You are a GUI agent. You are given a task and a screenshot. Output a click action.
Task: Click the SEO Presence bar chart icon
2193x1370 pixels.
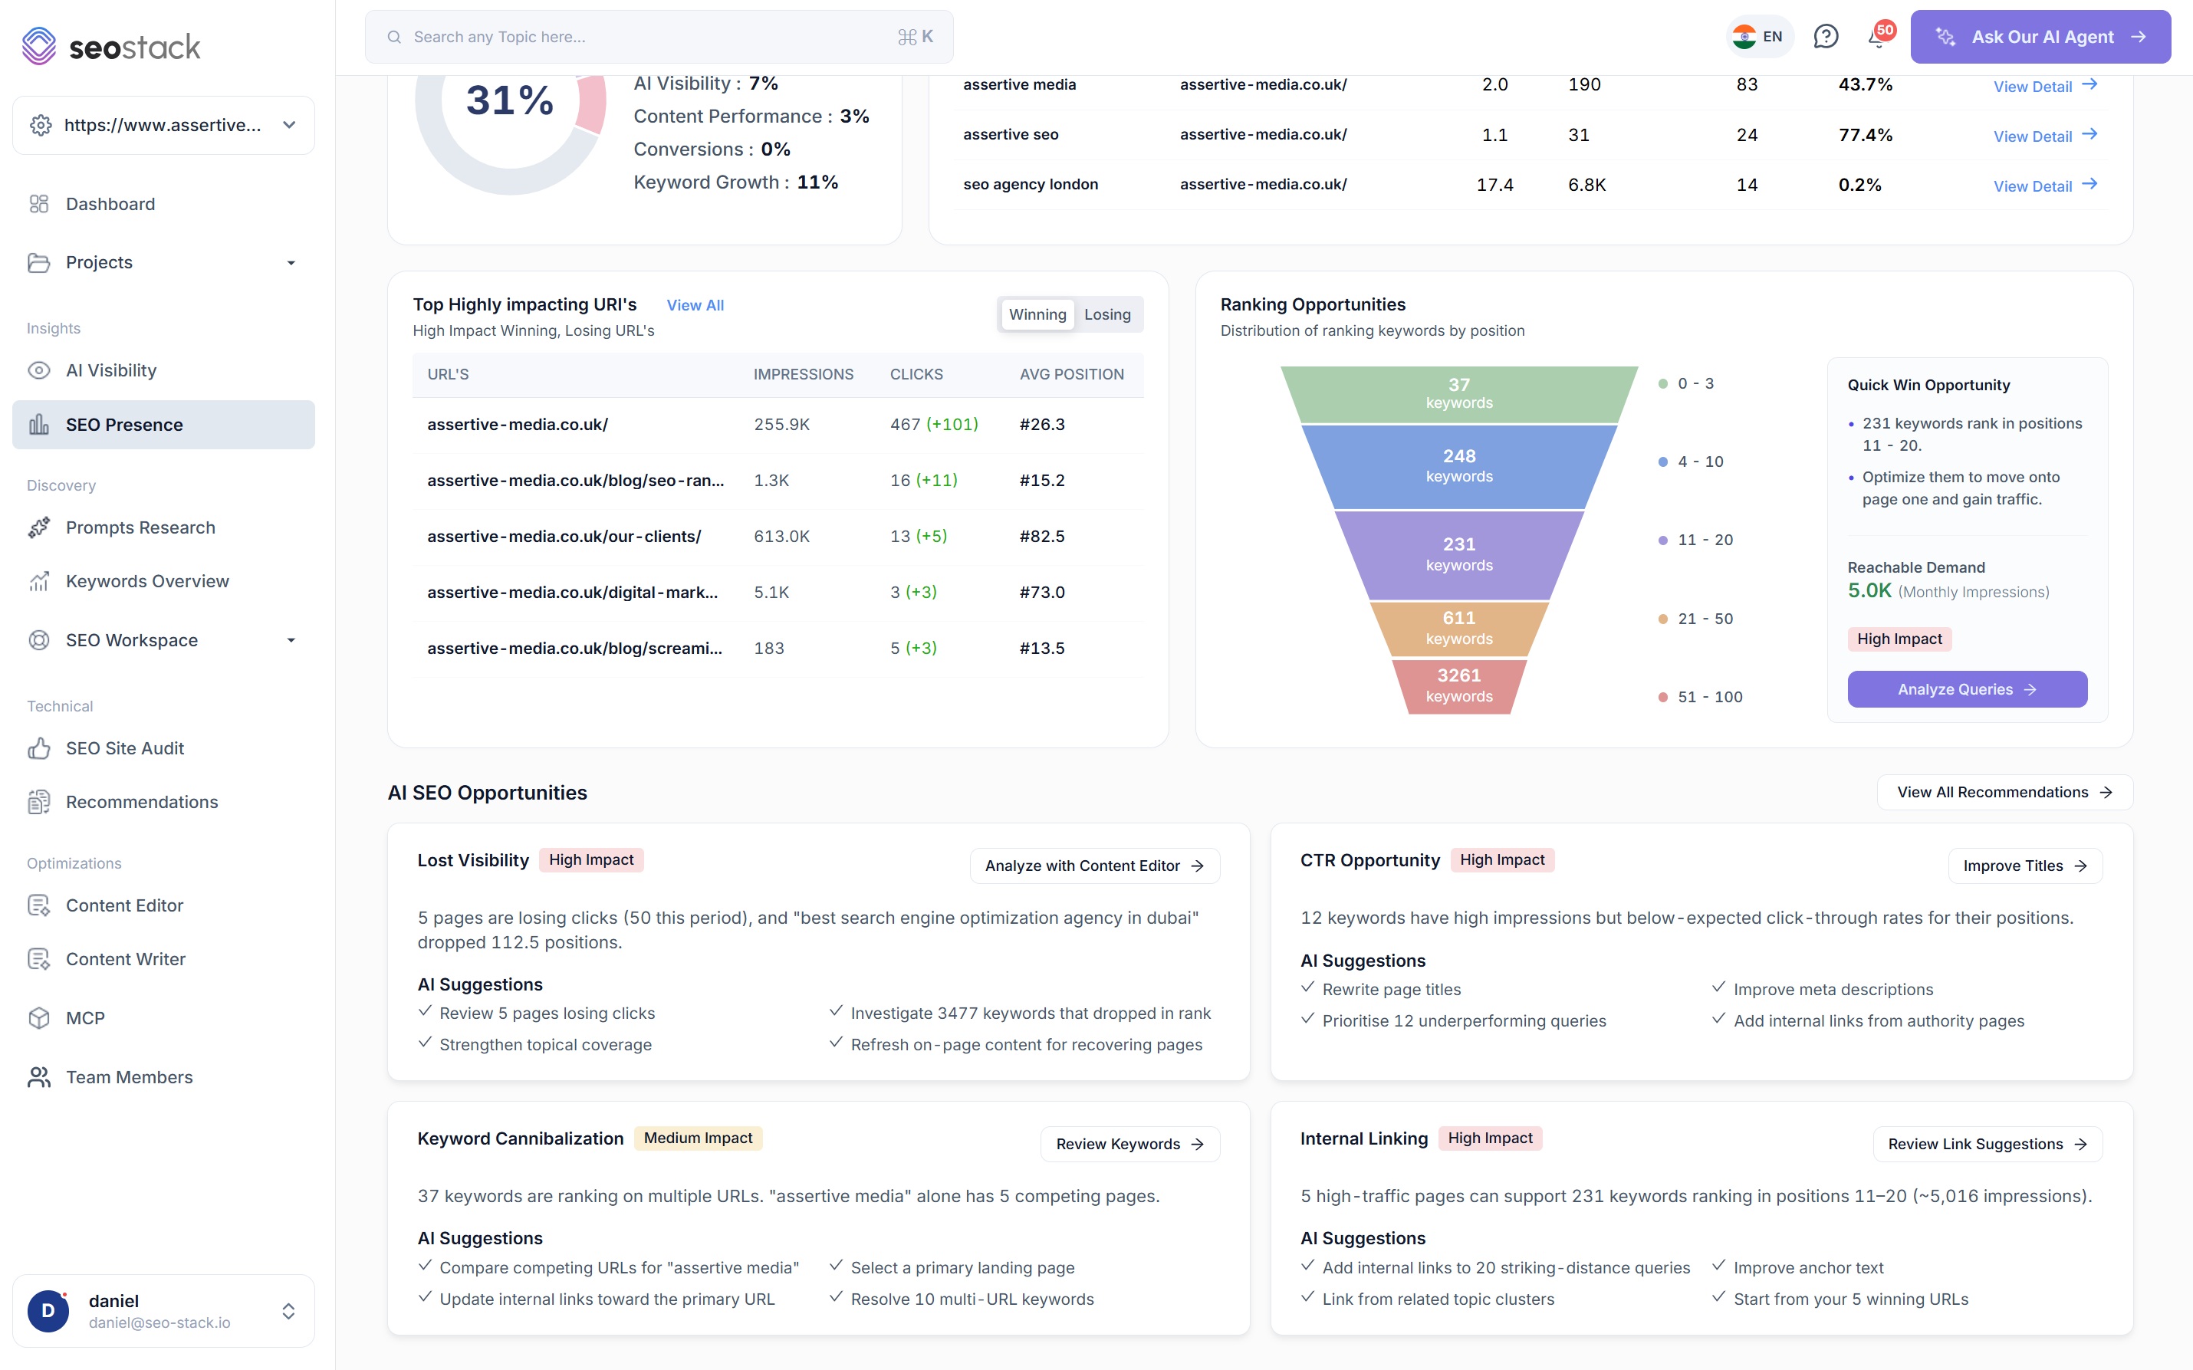[39, 425]
